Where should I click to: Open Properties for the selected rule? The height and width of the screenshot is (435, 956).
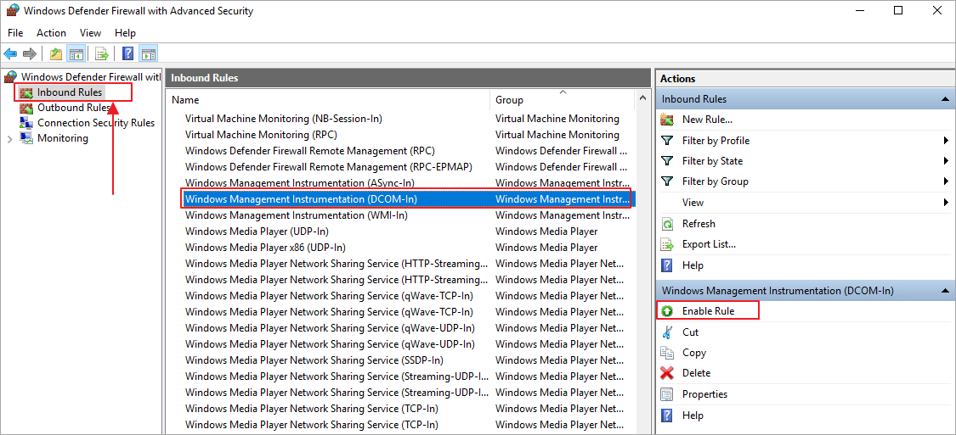704,394
